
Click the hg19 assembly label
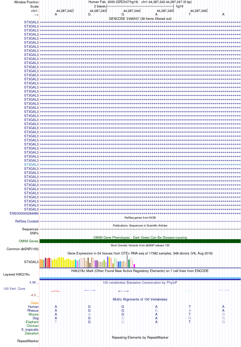click(x=180, y=6)
